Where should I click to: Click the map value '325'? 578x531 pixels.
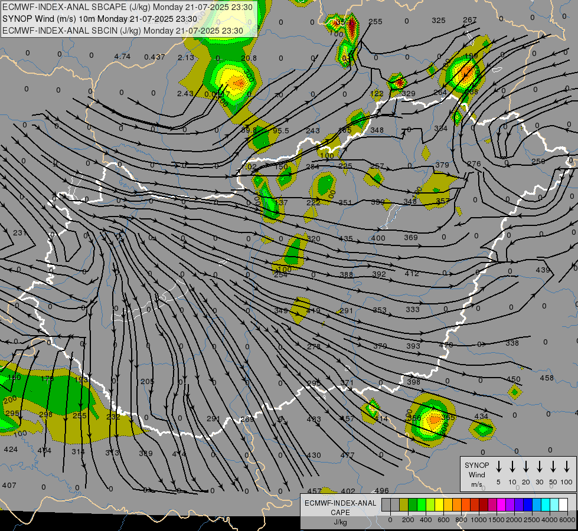[x=438, y=20]
